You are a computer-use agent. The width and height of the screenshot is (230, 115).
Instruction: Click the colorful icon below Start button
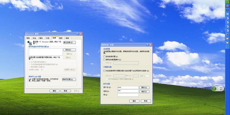point(227,6)
